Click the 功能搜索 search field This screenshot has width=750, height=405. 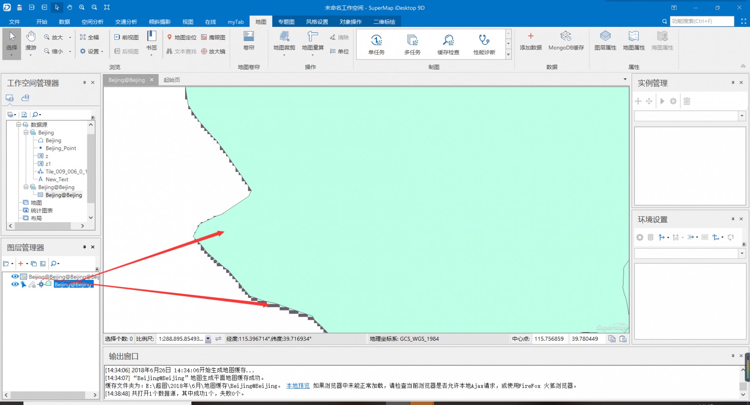point(702,21)
